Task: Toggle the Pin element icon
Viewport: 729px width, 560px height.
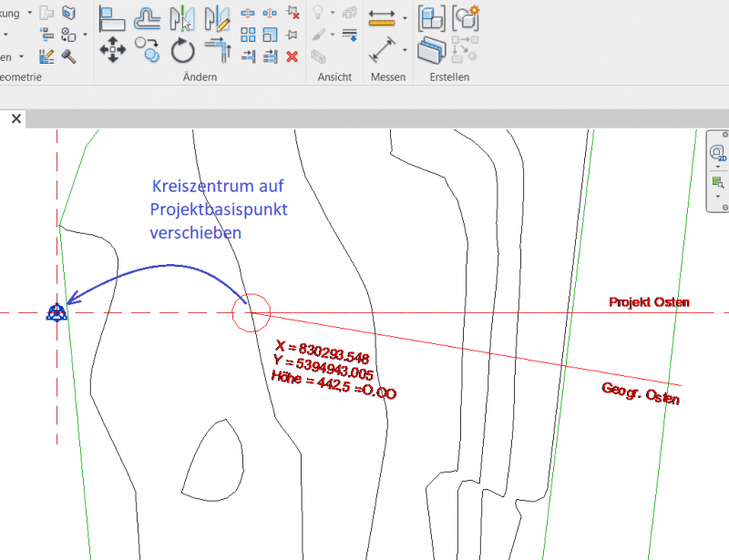Action: coord(292,35)
